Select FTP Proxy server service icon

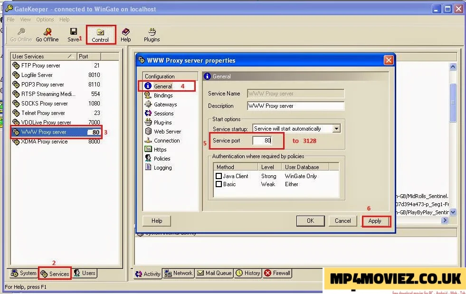tap(16, 66)
